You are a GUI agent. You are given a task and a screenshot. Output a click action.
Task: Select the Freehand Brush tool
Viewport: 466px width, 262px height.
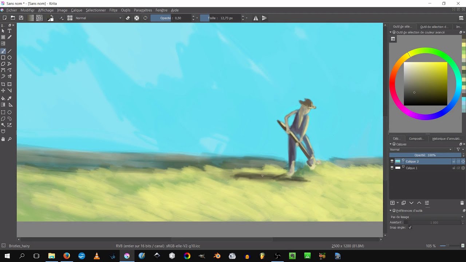3,51
